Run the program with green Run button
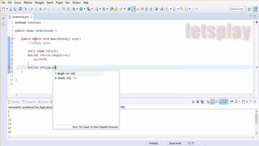The width and height of the screenshot is (259, 146). [x=81, y=9]
